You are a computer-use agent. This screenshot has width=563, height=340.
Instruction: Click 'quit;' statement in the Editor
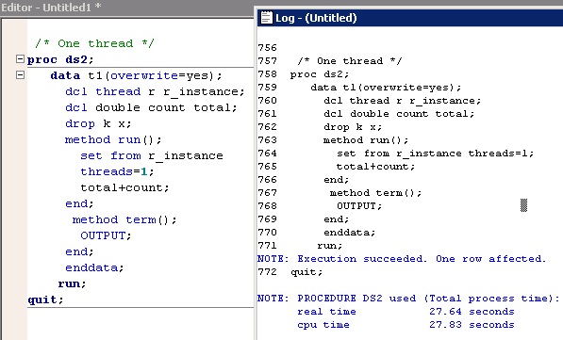[45, 300]
